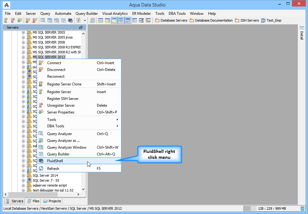Click the scroll down arrow in Servers tree
The width and height of the screenshot is (308, 214).
(84, 189)
